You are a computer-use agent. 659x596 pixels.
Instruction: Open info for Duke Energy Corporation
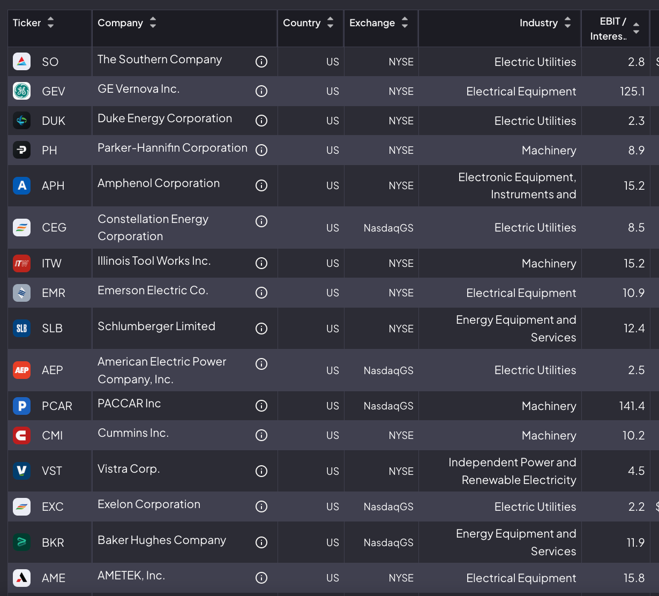point(261,121)
